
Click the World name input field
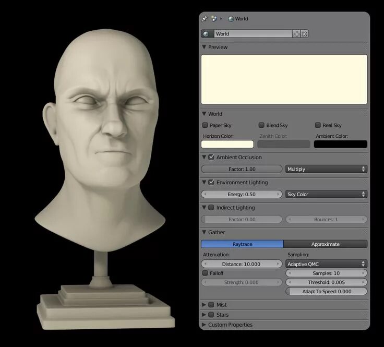click(253, 34)
